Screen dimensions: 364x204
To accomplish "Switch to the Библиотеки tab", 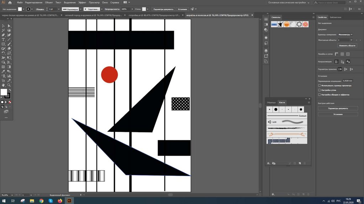I will (336, 17).
